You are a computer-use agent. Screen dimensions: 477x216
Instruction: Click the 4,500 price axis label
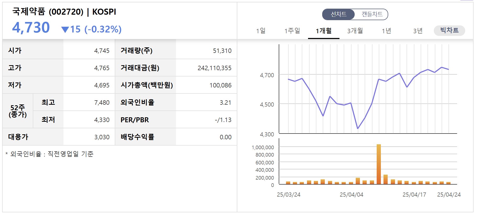(x=267, y=105)
